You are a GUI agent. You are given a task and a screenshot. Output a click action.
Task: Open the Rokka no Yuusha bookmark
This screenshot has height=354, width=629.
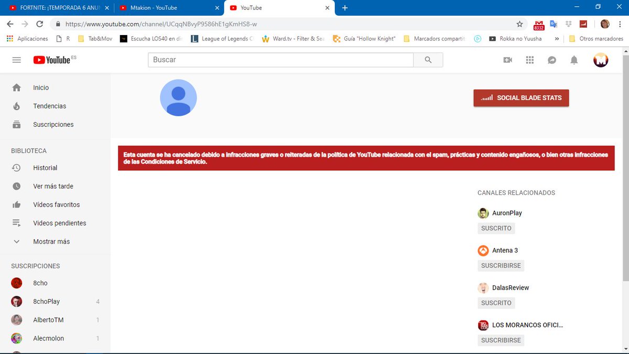point(515,39)
